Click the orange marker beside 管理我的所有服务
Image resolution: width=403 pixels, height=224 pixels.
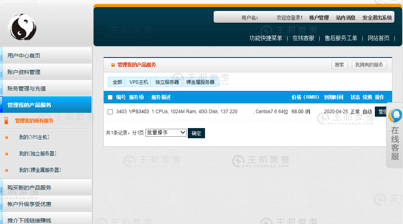6,121
